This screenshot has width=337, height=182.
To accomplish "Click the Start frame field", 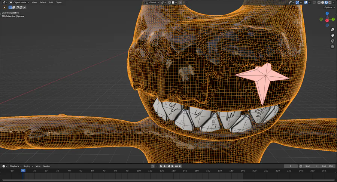I will (311, 166).
